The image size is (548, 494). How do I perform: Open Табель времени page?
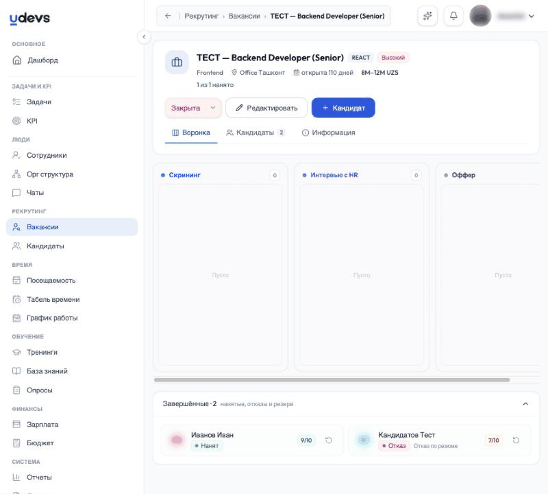pos(72,299)
